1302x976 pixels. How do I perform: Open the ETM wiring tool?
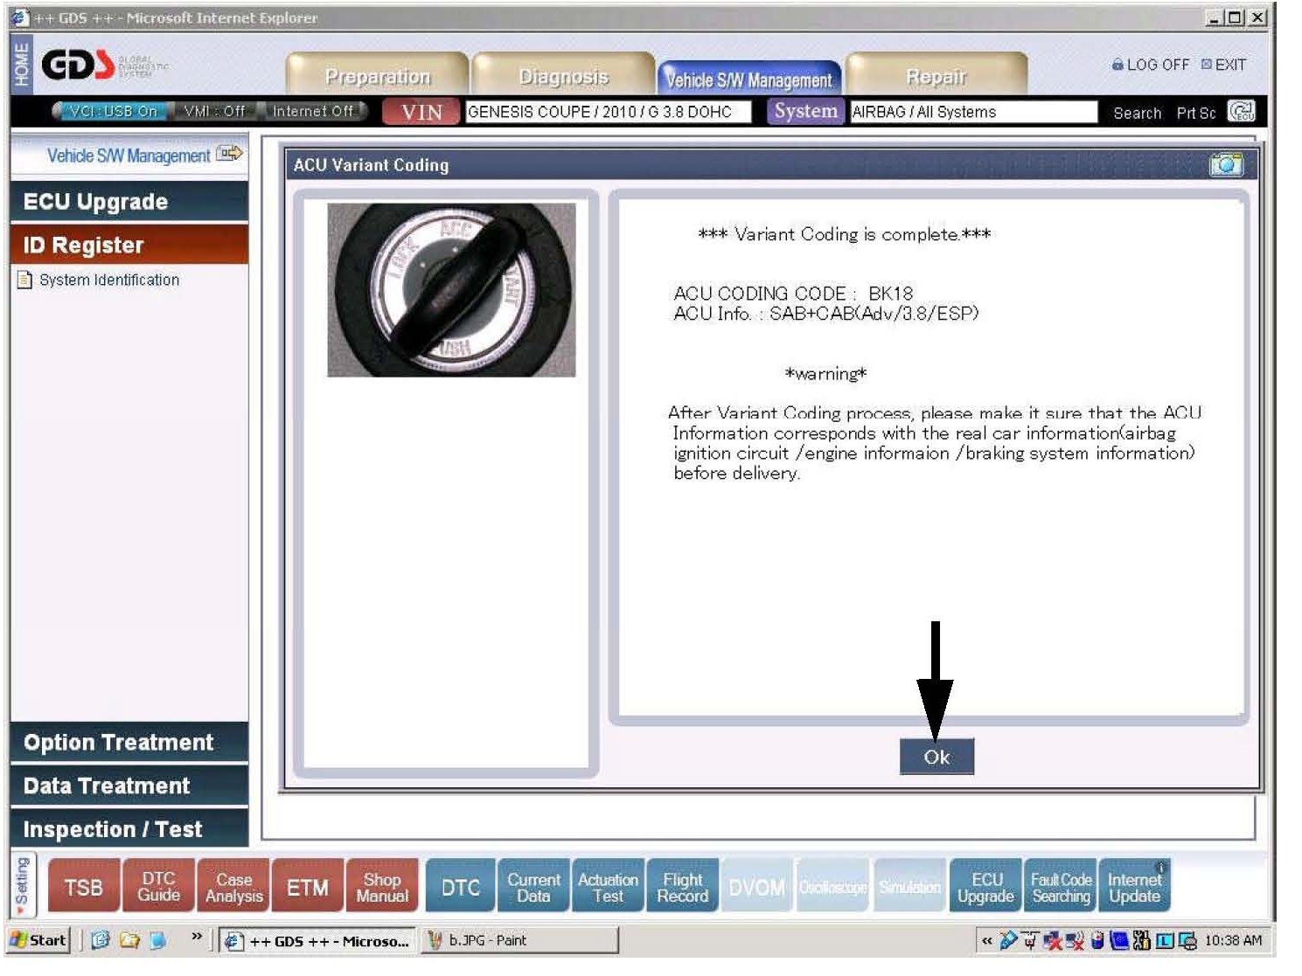click(308, 887)
